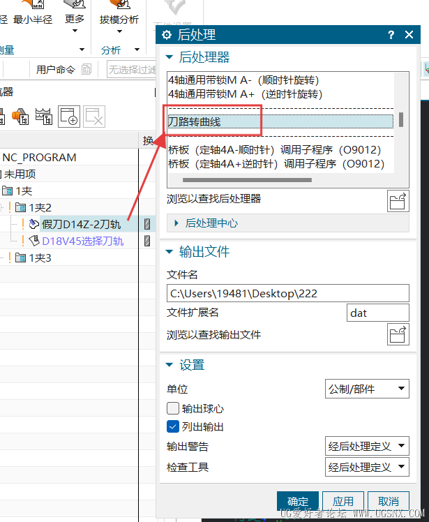Select the 刀路转曲线 postprocessor entry

pyautogui.click(x=280, y=121)
